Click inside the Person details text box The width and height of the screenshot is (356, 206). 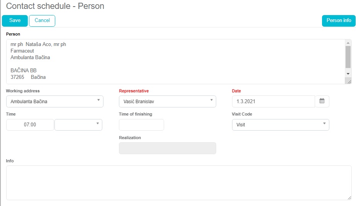pyautogui.click(x=174, y=61)
